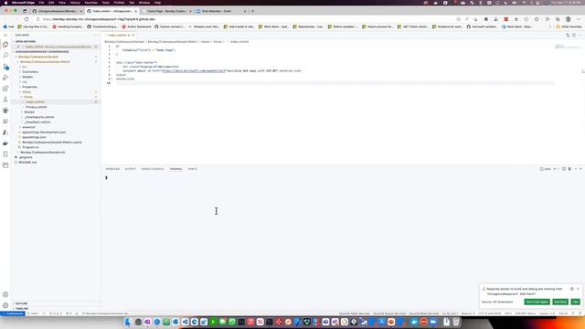
Task: Dismiss the missing assets notification
Action: pyautogui.click(x=578, y=289)
